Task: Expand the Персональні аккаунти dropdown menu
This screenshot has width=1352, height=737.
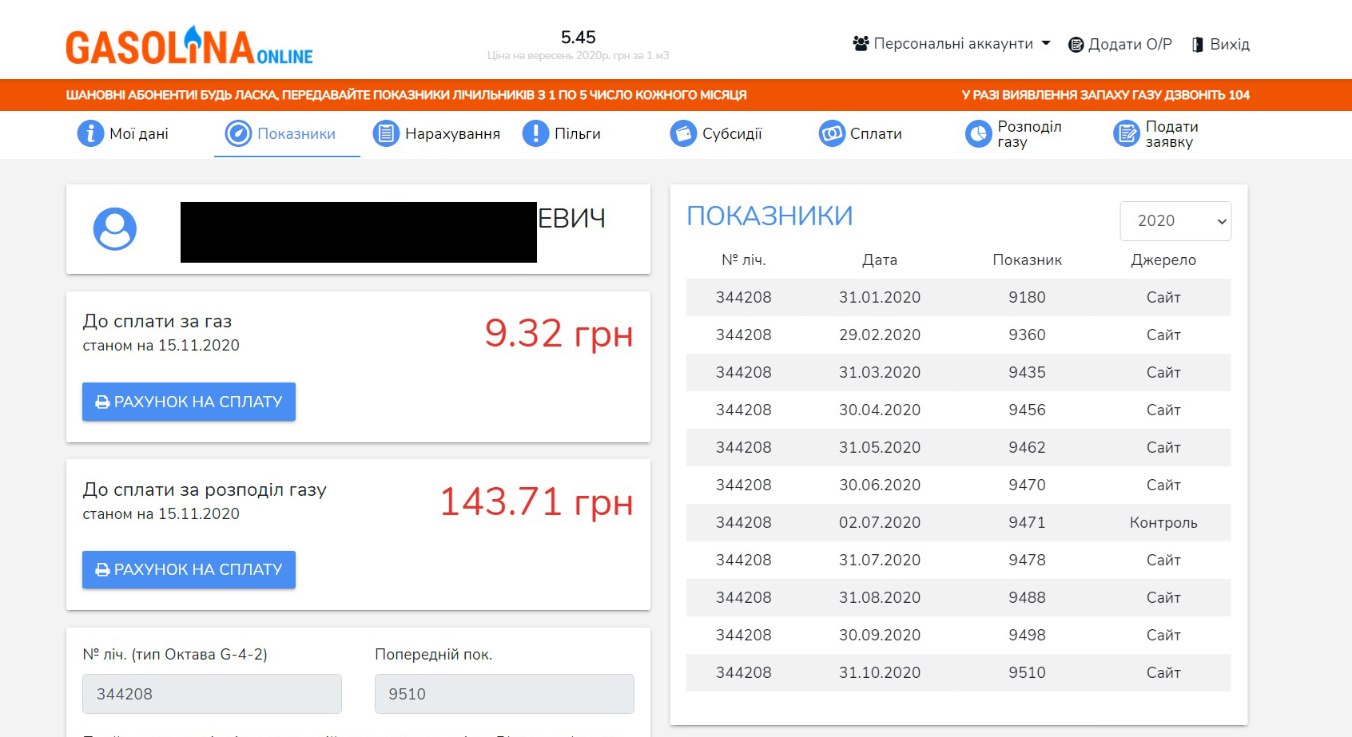Action: (952, 44)
